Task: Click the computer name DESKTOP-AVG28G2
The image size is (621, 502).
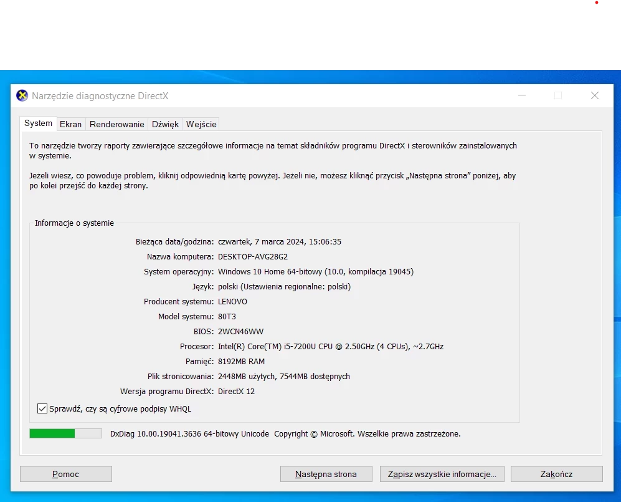Action: point(253,256)
